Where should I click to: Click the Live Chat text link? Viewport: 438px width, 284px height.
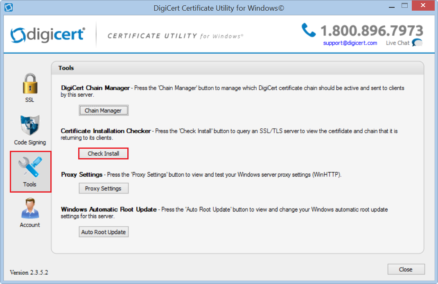[x=397, y=43]
